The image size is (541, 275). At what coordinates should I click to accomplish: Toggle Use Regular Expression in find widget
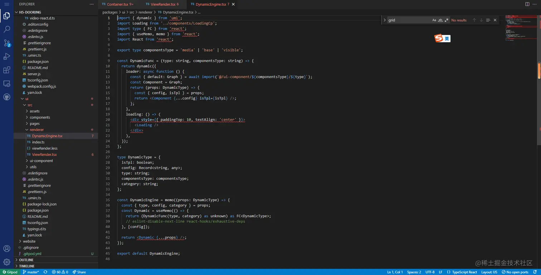[x=447, y=20]
